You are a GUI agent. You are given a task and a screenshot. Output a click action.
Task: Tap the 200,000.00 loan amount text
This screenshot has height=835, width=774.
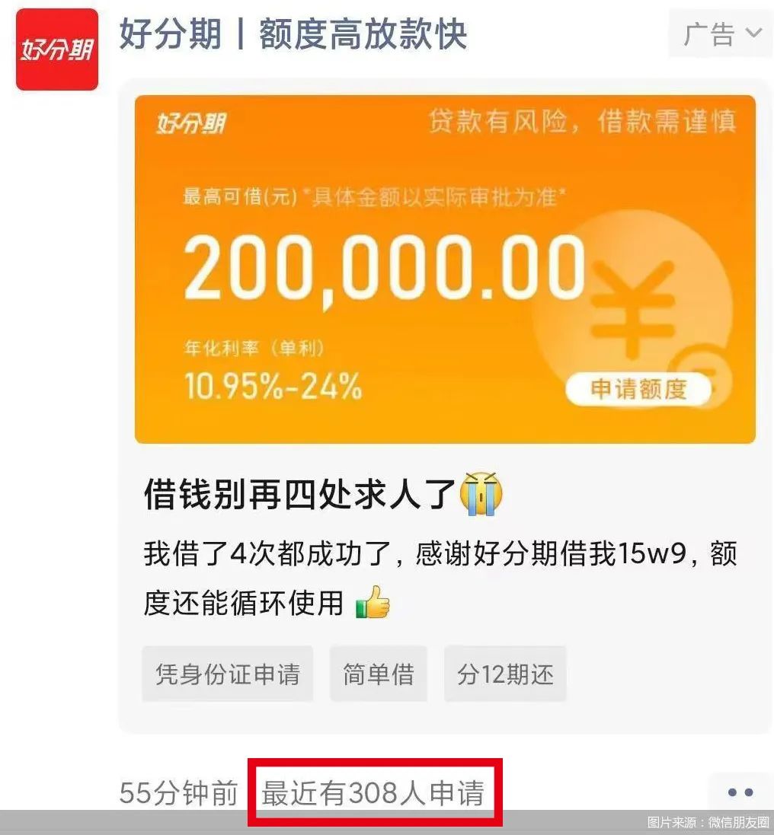tap(385, 269)
